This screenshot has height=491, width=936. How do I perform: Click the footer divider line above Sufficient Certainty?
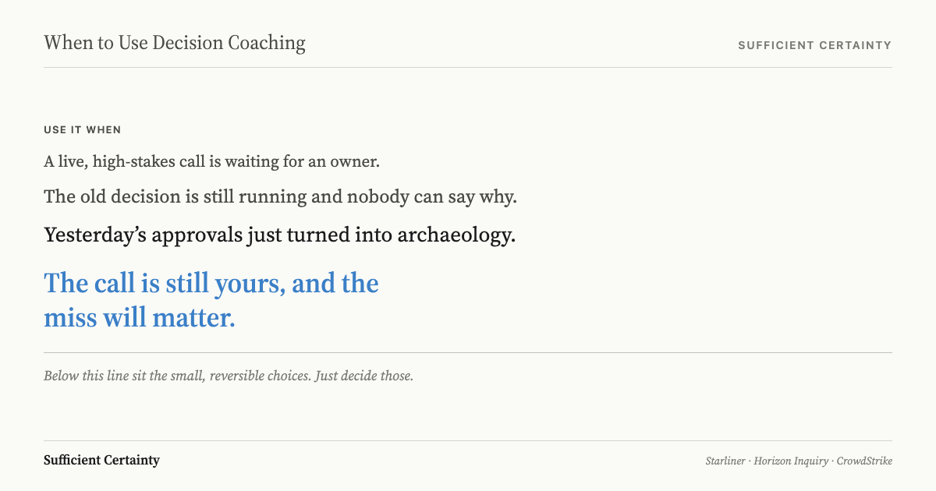468,440
